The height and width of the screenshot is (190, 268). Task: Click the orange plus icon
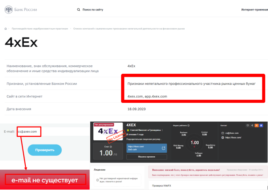pyautogui.click(x=257, y=125)
